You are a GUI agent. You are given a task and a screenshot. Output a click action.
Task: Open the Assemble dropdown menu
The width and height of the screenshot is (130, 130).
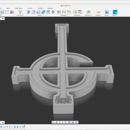pyautogui.click(x=64, y=15)
